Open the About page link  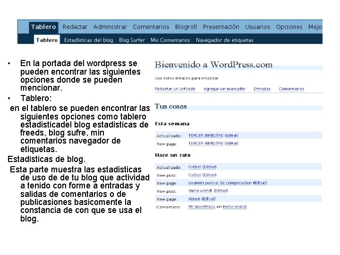click(194, 199)
